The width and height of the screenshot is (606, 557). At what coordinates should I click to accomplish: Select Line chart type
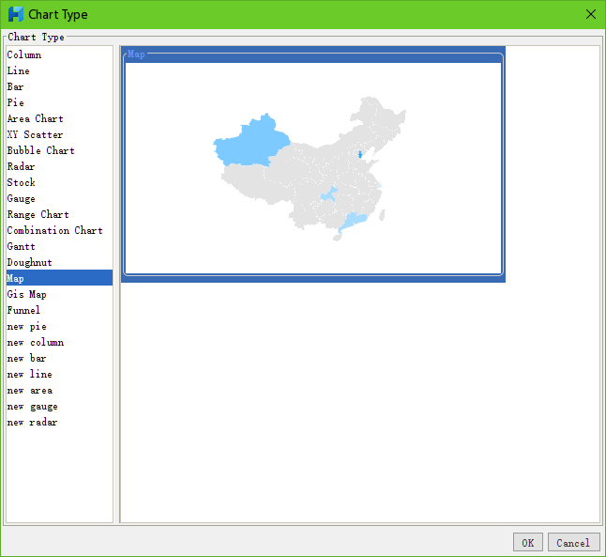(59, 70)
